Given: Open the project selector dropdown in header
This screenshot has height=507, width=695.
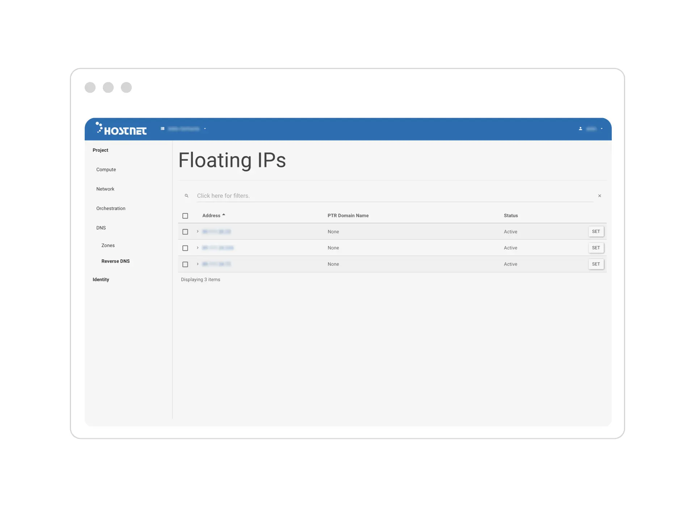Looking at the screenshot, I should 184,129.
